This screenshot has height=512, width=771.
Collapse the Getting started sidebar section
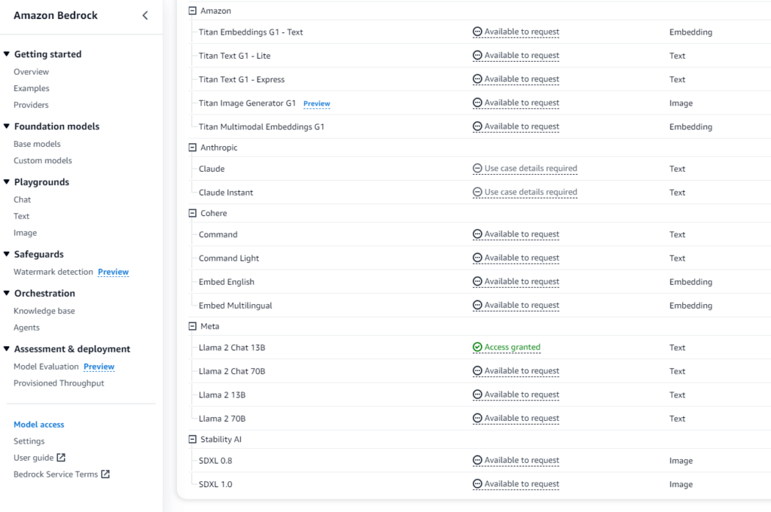click(x=6, y=54)
